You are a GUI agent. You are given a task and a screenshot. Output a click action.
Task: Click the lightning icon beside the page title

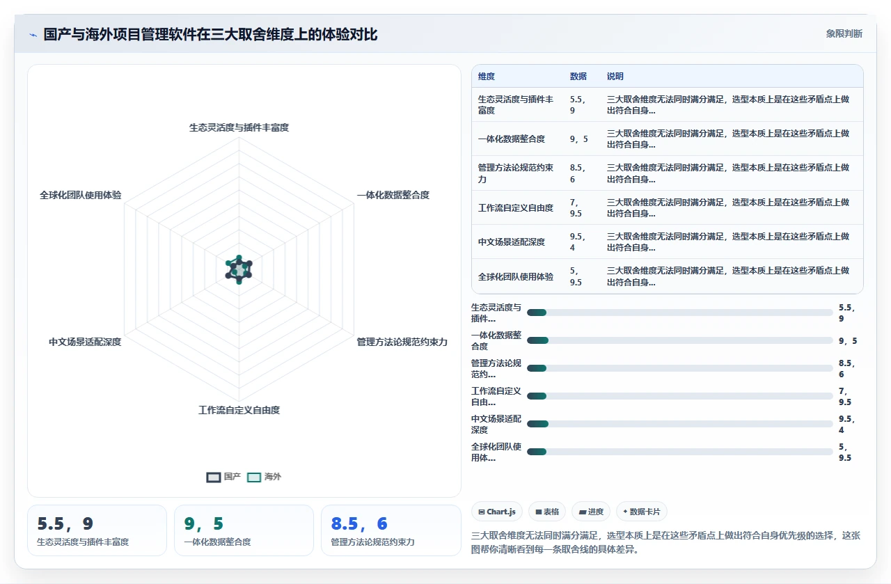[33, 35]
